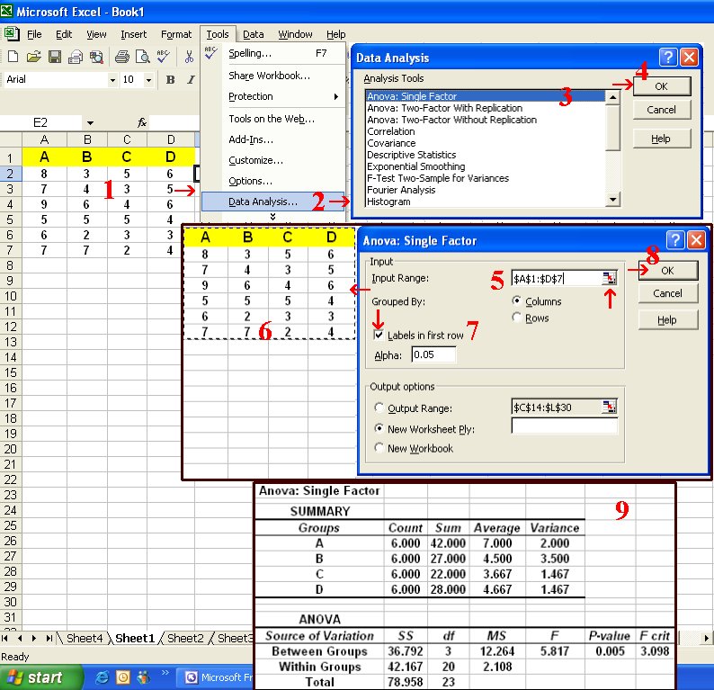Click Help in Data Analysis dialog
Image resolution: width=714 pixels, height=690 pixels.
pyautogui.click(x=662, y=139)
